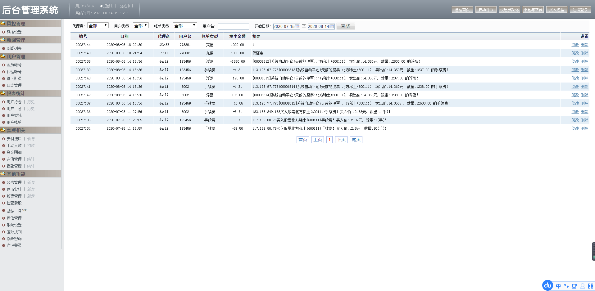Expand the 代理商 dropdown
This screenshot has width=595, height=291.
click(98, 25)
